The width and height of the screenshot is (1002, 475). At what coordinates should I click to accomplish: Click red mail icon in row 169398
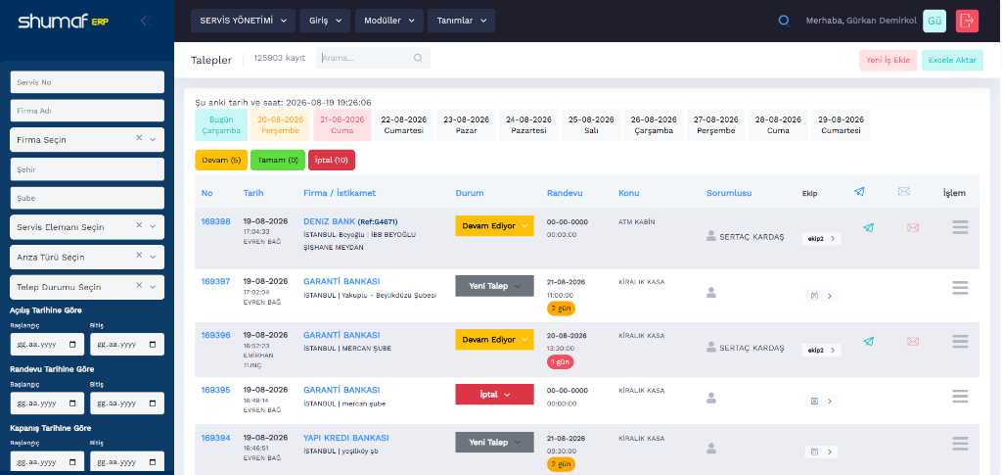tap(913, 227)
